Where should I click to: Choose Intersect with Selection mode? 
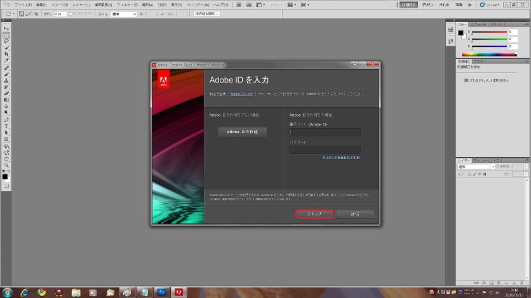(36, 14)
